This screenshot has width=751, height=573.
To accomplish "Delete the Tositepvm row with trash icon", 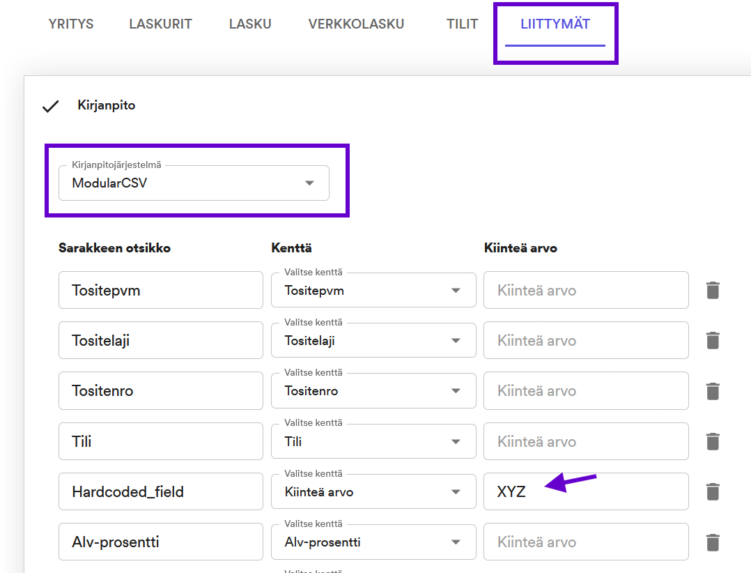I will point(713,290).
